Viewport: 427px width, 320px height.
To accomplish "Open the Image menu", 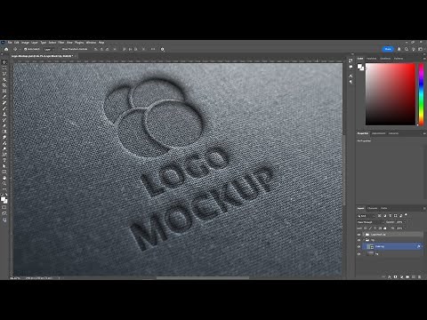I will click(x=25, y=43).
